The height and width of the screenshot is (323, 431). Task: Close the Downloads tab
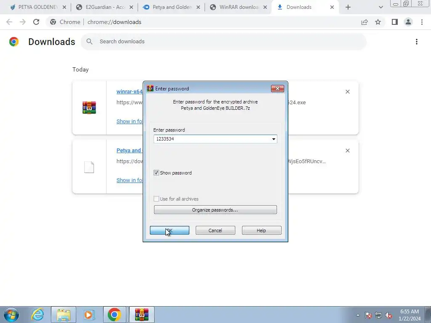(x=332, y=7)
